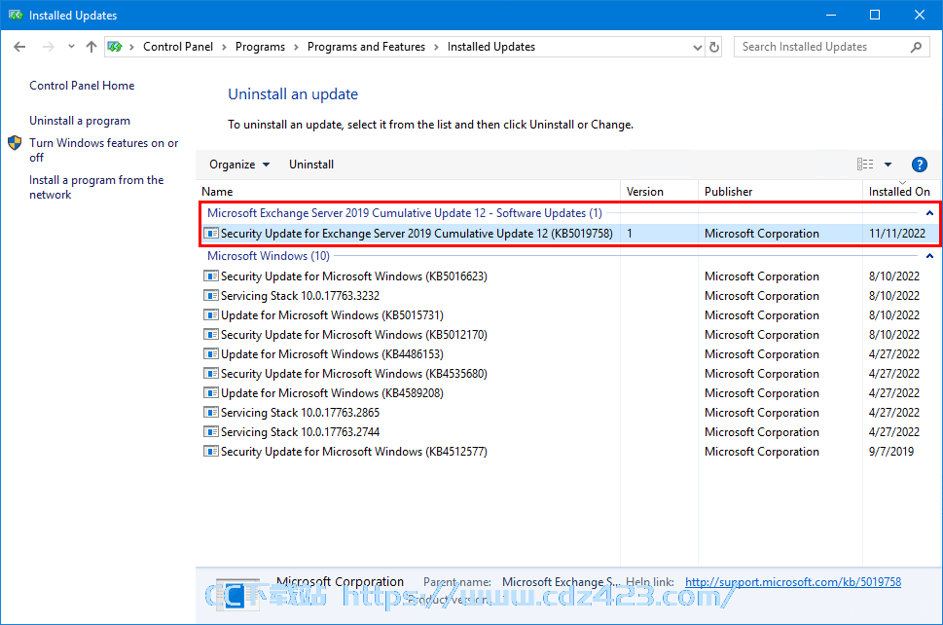Expand the chevron after Programs breadcrumb
The image size is (943, 625).
click(296, 47)
